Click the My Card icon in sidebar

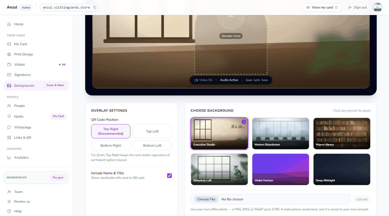tap(9, 44)
